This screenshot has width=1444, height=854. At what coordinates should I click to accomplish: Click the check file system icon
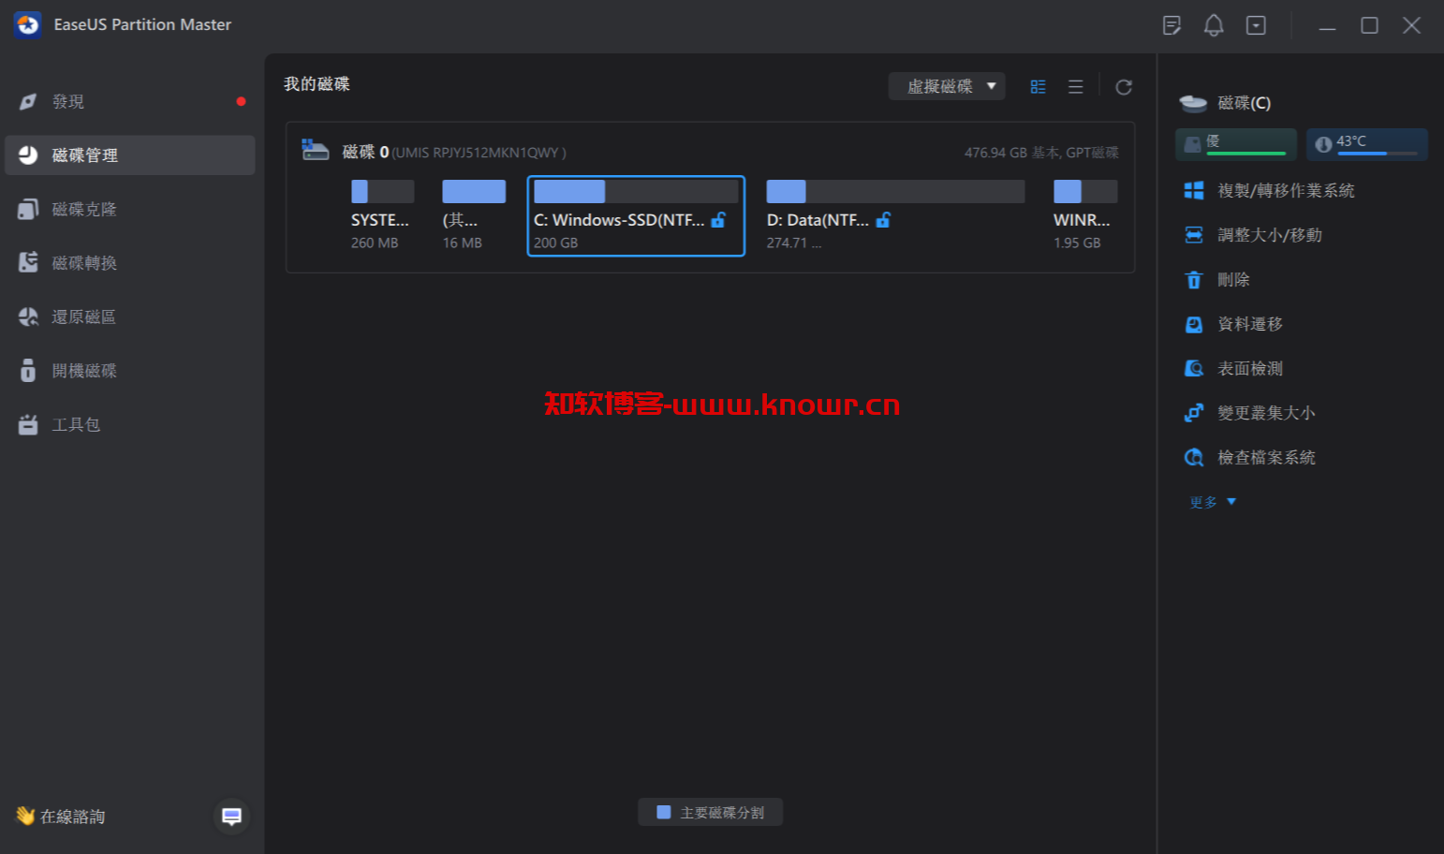tap(1194, 458)
